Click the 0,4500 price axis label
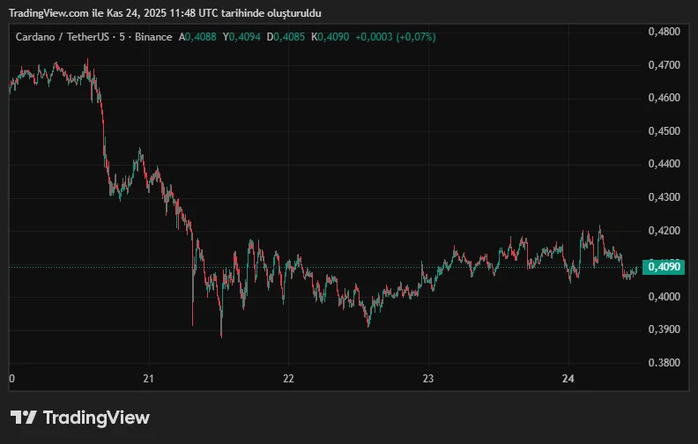 (x=664, y=131)
